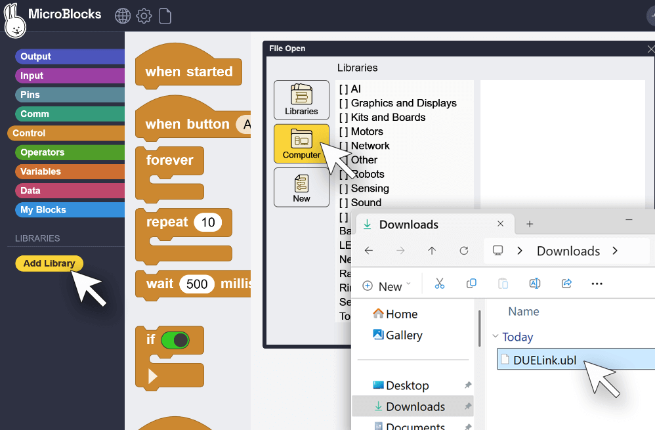Viewport: 655px width, 430px height.
Task: Click the Copy icon in Explorer toolbar
Action: (471, 284)
